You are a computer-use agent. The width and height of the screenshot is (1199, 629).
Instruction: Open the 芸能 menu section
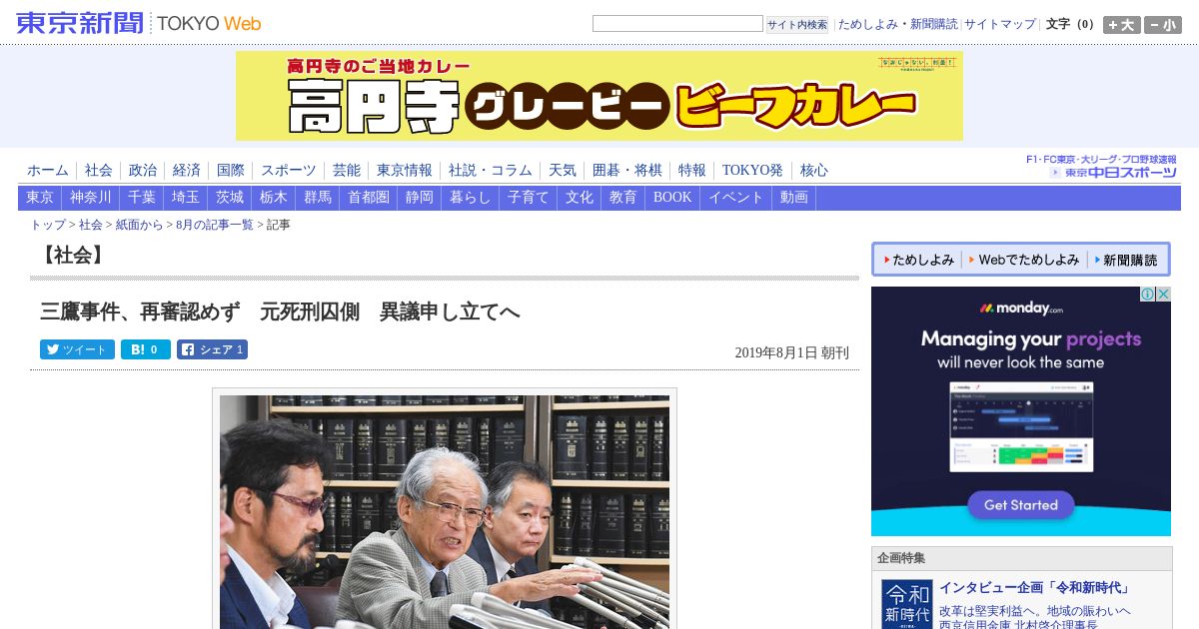347,171
